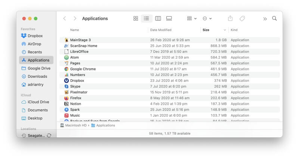Switch to icon grid view
299x159 pixels.
[x=136, y=18]
